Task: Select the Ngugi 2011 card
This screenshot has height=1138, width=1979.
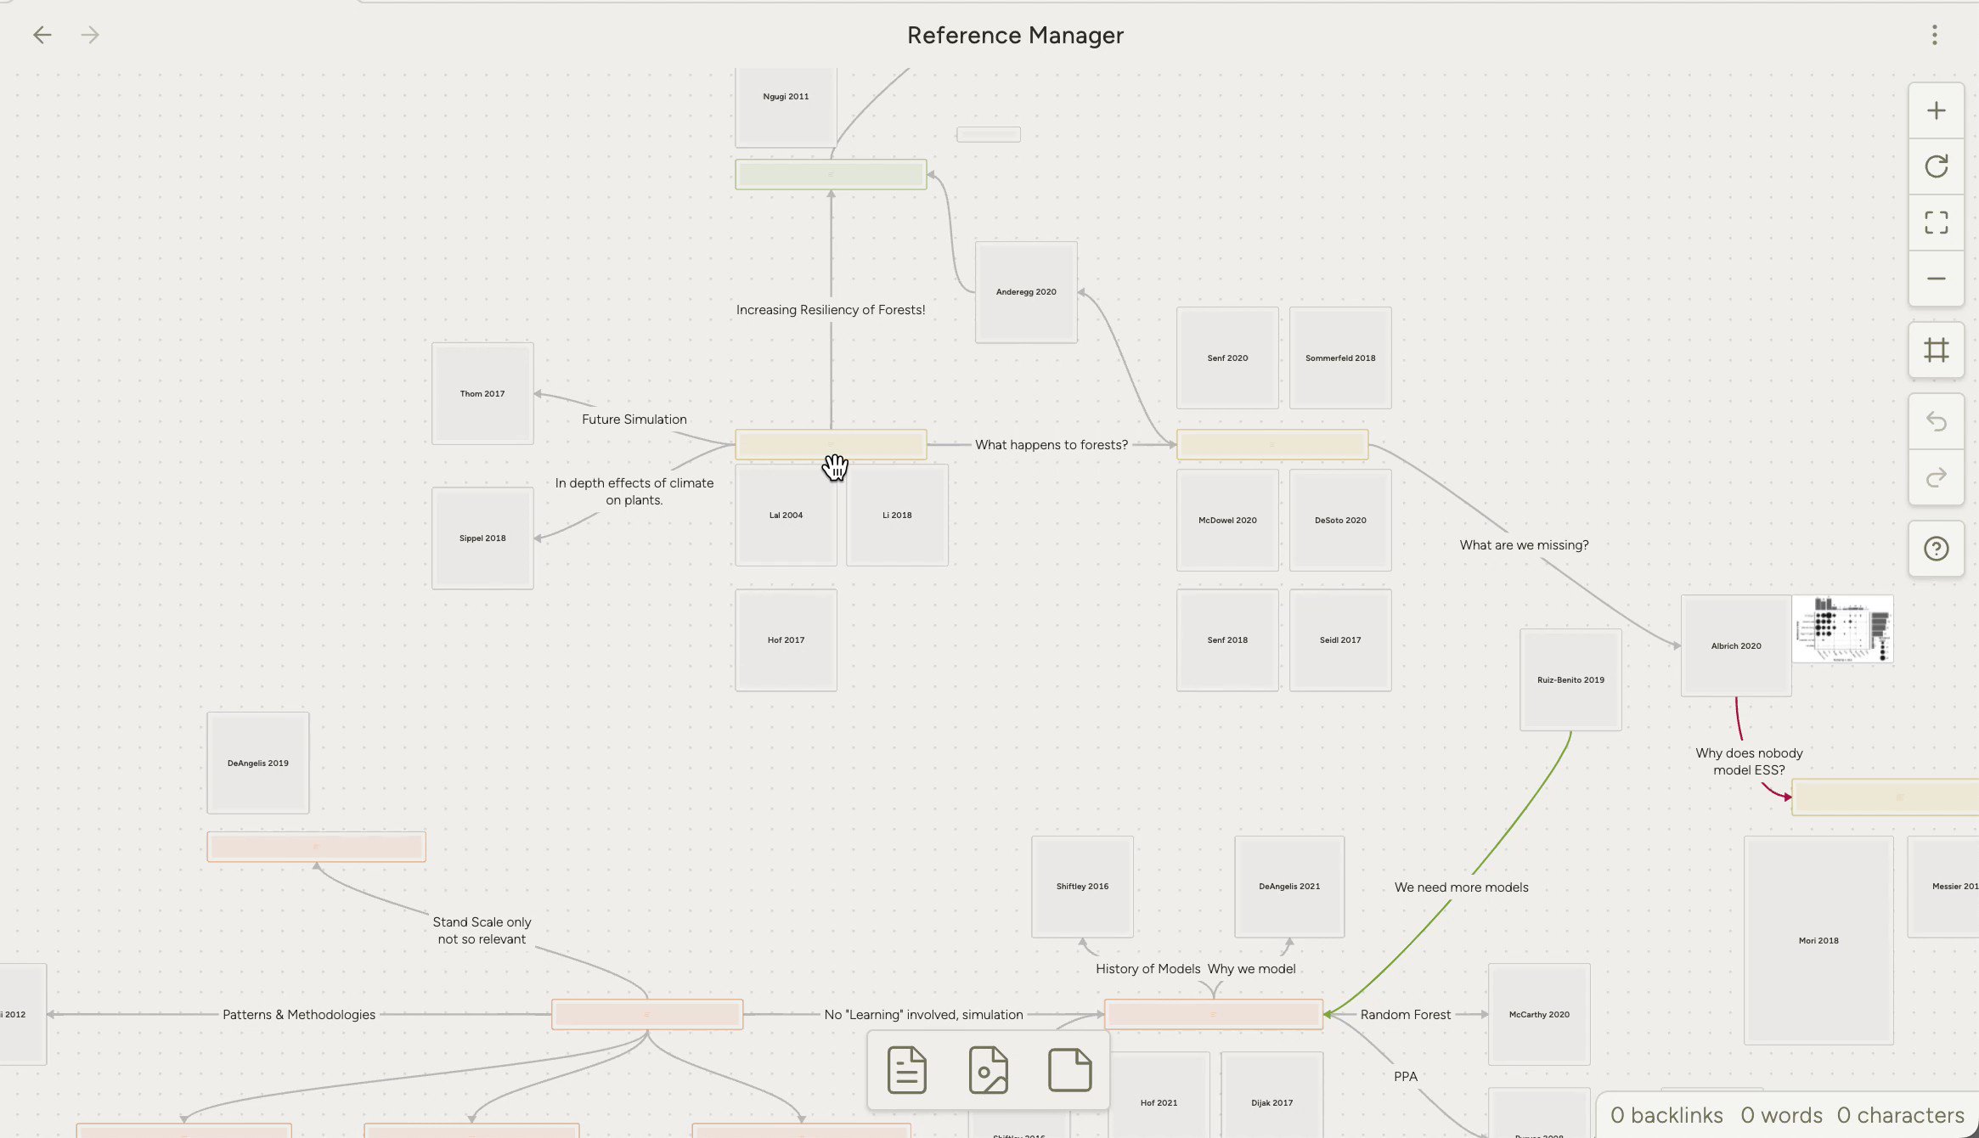Action: (x=786, y=107)
